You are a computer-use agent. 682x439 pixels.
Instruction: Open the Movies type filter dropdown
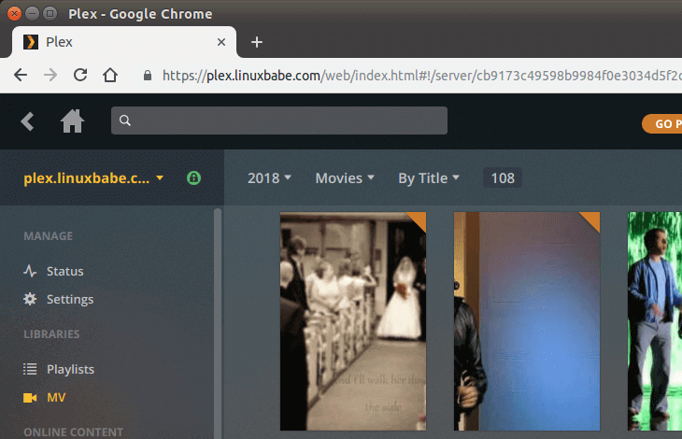[x=344, y=177]
